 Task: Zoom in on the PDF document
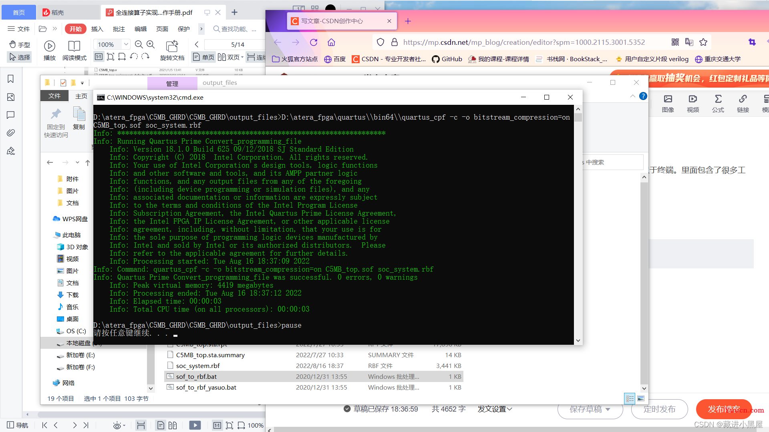point(151,44)
